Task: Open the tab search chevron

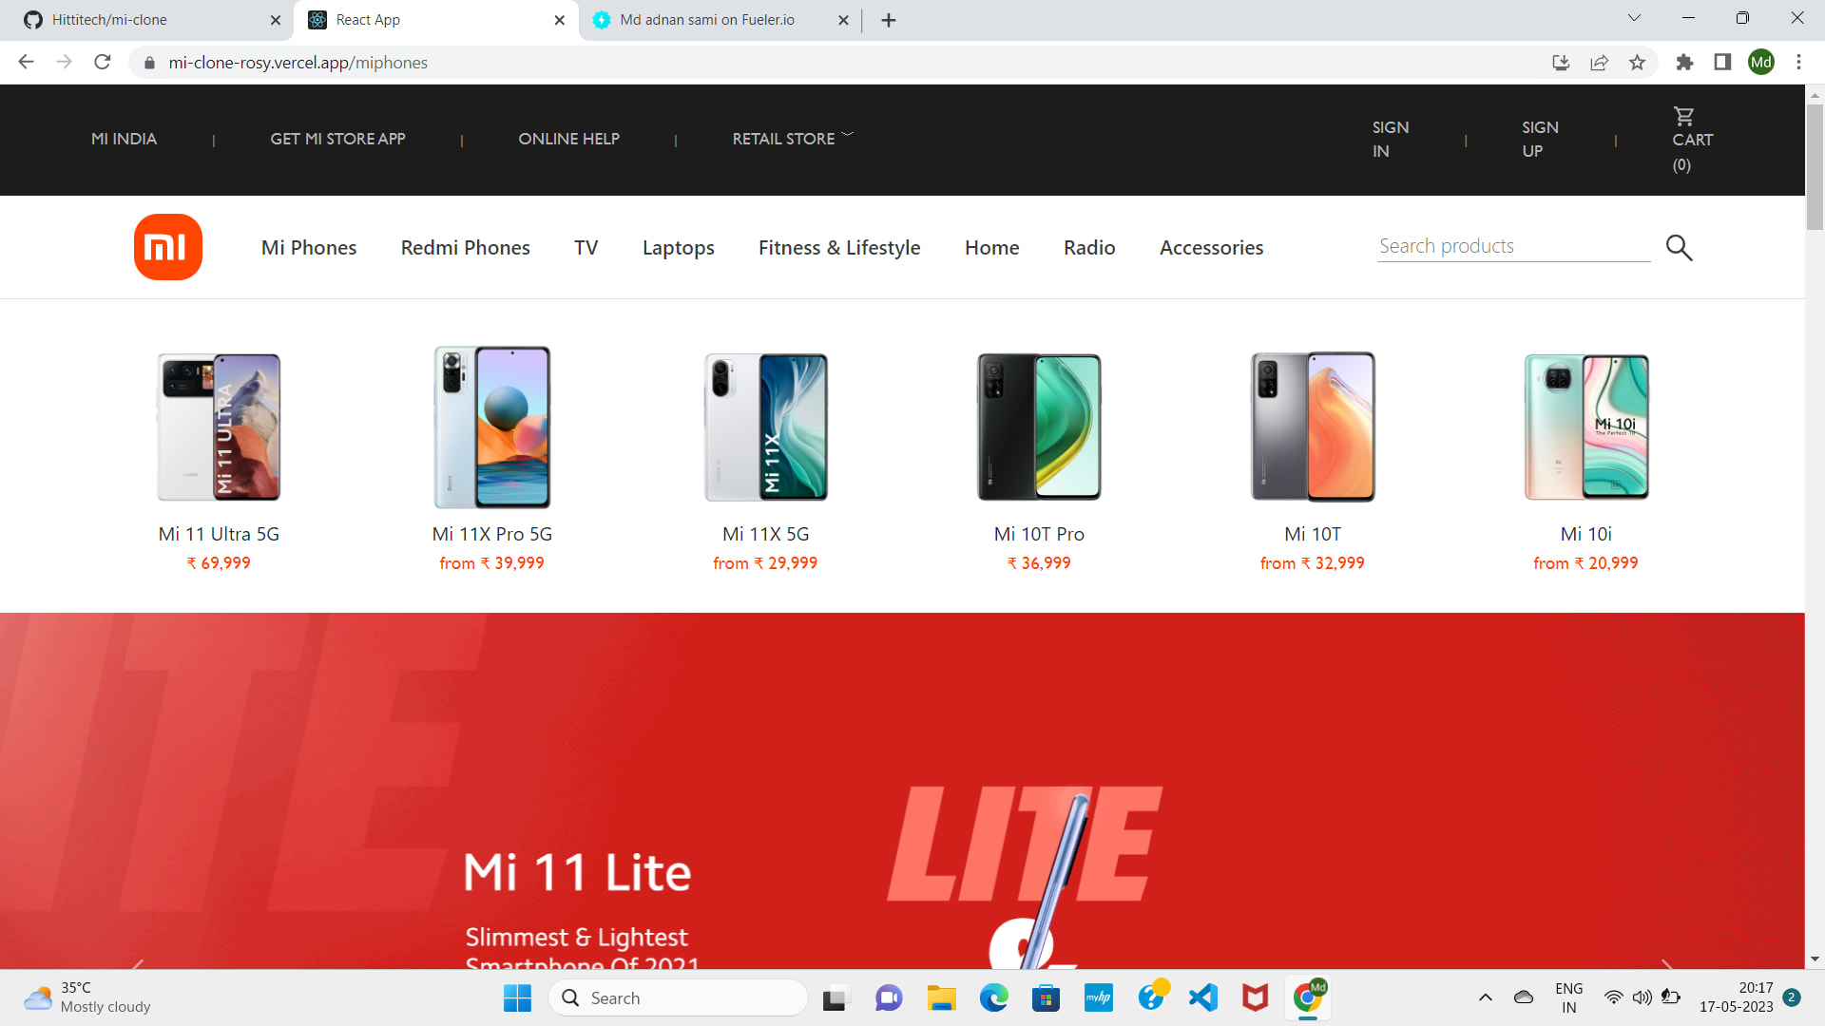Action: (x=1634, y=18)
